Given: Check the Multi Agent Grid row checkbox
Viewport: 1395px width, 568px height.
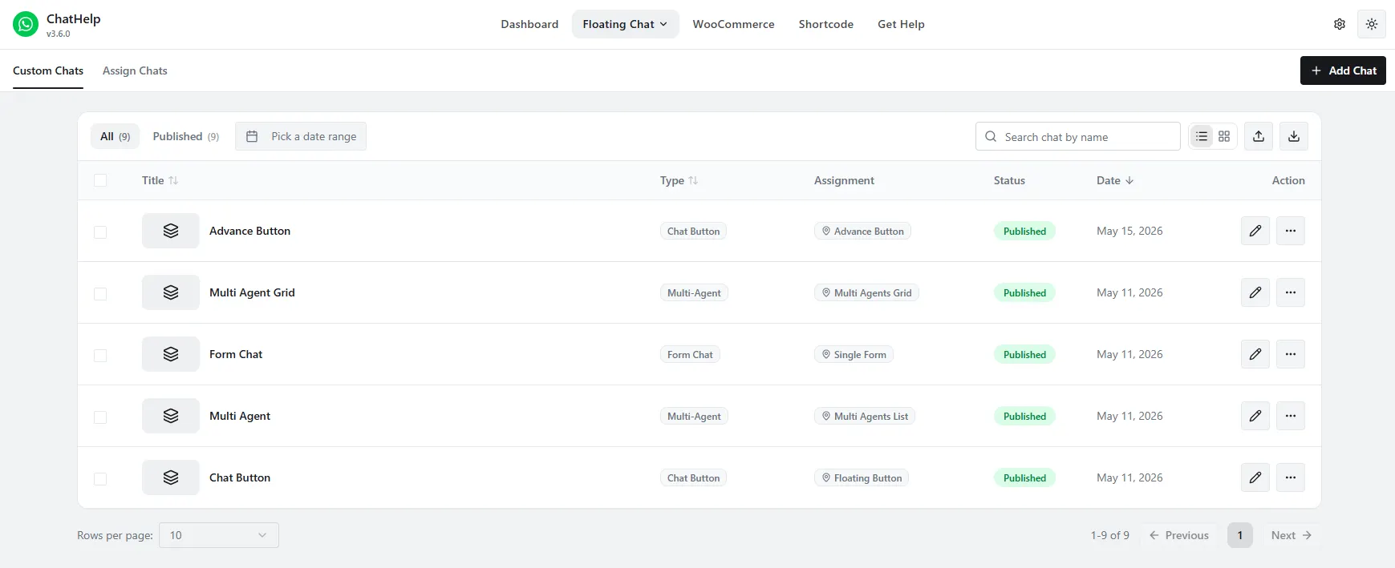Looking at the screenshot, I should (x=100, y=293).
